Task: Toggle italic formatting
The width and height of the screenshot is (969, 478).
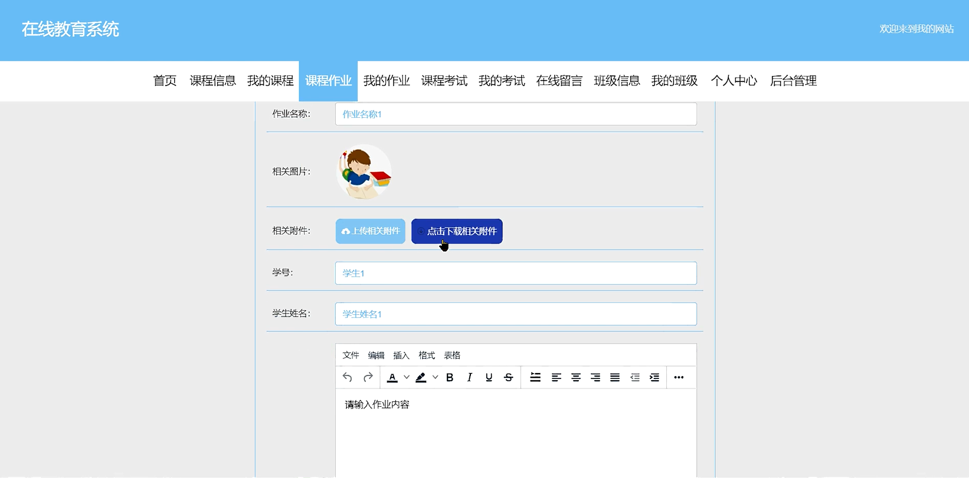Action: 469,377
